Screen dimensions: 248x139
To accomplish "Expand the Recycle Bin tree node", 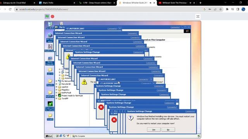I will coord(57,84).
